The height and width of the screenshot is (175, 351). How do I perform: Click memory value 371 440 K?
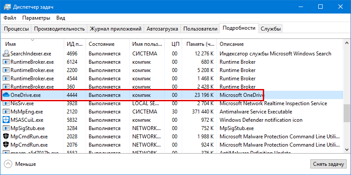pos(203,112)
